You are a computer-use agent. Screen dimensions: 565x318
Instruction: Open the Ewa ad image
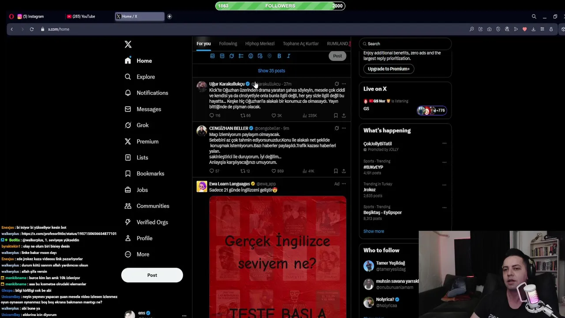[278, 257]
